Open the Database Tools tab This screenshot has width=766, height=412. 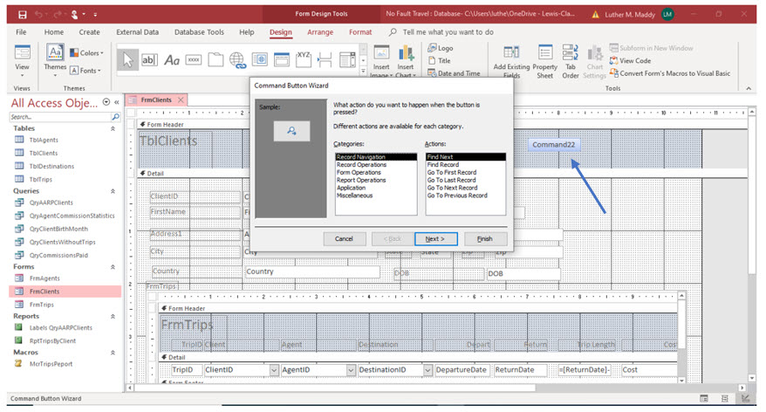(199, 31)
